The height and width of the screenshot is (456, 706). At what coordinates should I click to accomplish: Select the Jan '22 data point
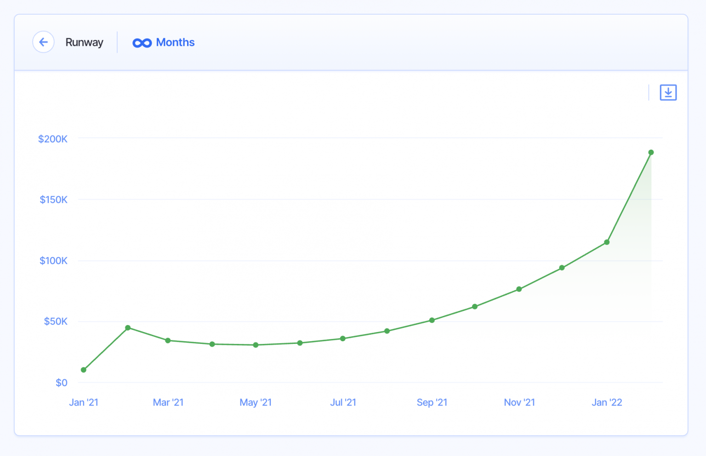(x=607, y=242)
